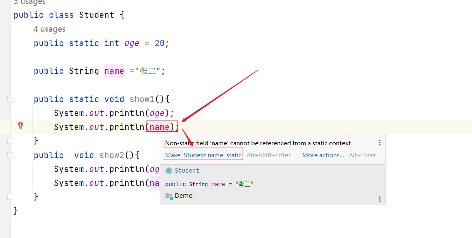Click the red error indicator in the gutter
This screenshot has height=238, width=472.
point(20,126)
